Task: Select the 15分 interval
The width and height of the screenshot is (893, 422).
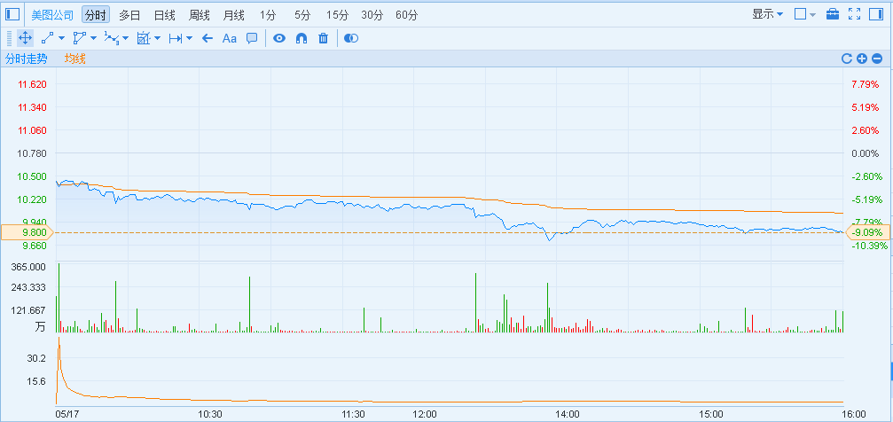Action: click(x=337, y=15)
